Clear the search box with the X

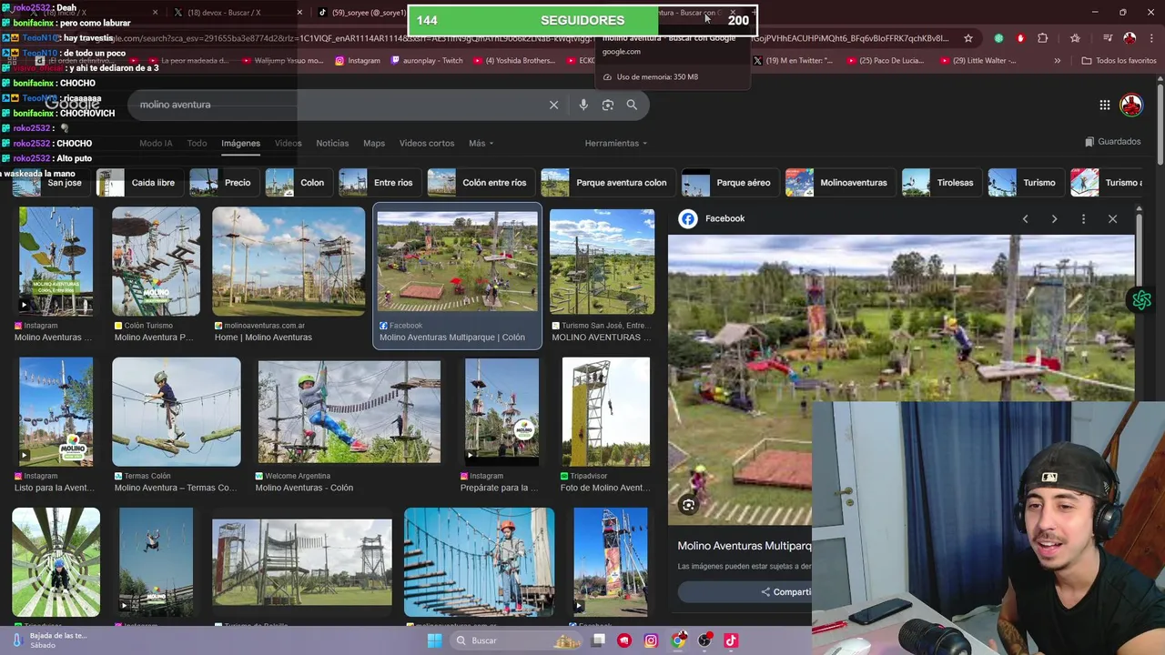tap(553, 105)
